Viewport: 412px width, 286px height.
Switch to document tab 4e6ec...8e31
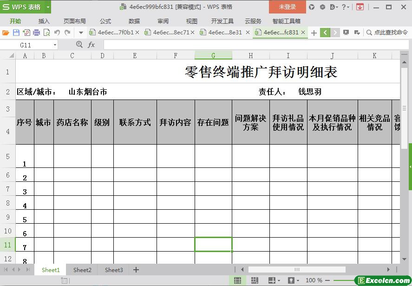pos(225,33)
